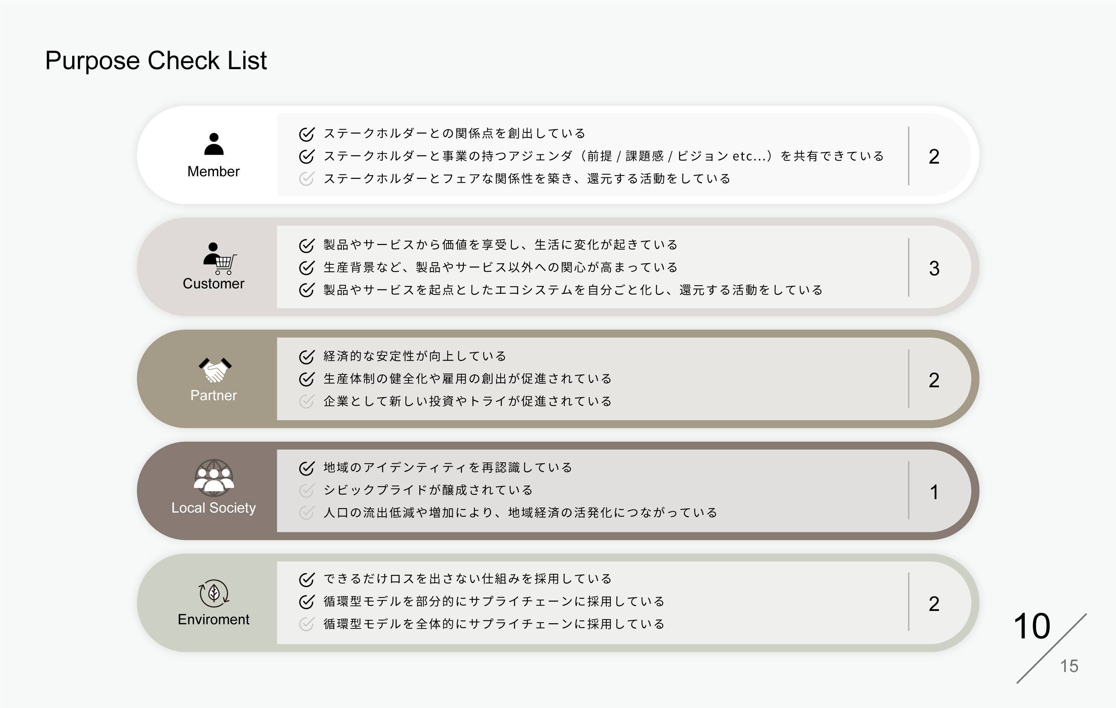Toggle checkmark for できるだけロスを出さない仕組み

[x=307, y=579]
